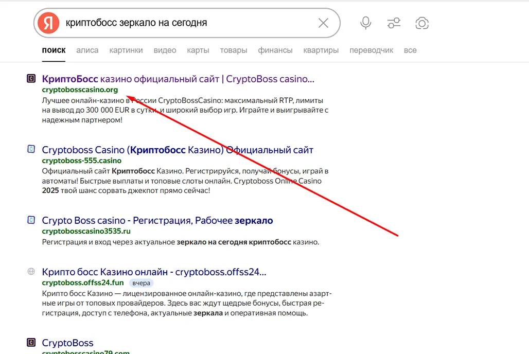Open the финансы tab
Screen dimensions: 529x354
click(275, 50)
